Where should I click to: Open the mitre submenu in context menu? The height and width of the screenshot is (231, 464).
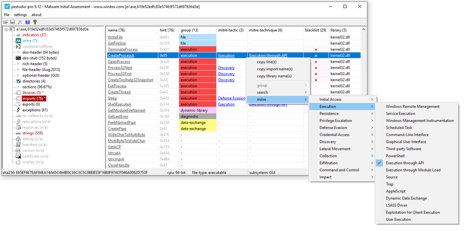(x=278, y=100)
